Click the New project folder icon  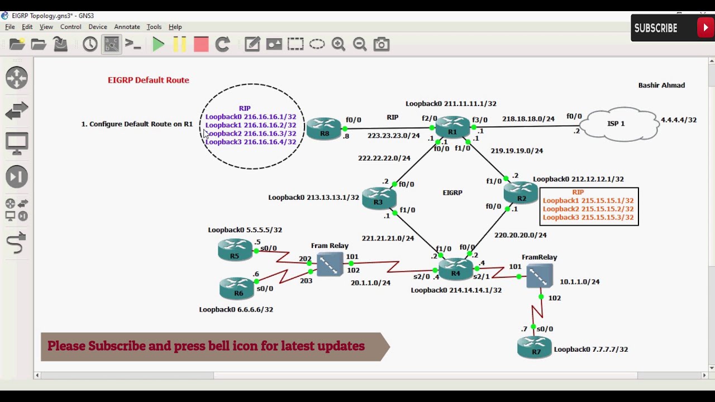click(17, 44)
